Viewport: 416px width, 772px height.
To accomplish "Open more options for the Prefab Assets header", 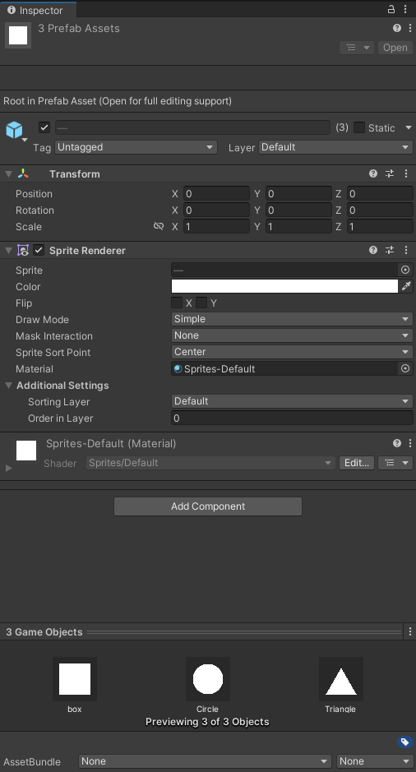I will pos(410,29).
